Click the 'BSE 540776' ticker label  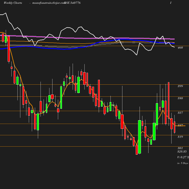pyautogui.click(x=73, y=3)
